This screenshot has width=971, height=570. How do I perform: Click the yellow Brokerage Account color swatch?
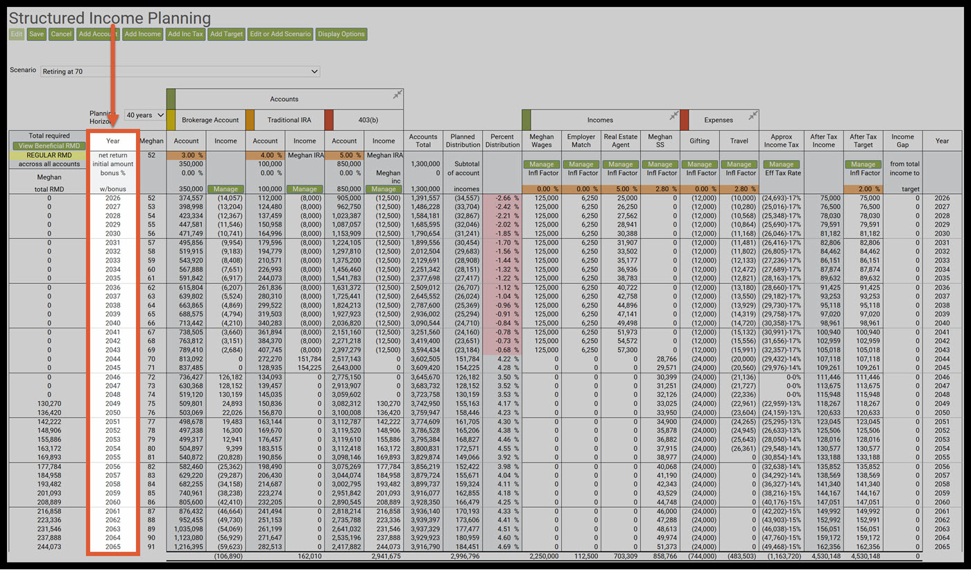(171, 119)
